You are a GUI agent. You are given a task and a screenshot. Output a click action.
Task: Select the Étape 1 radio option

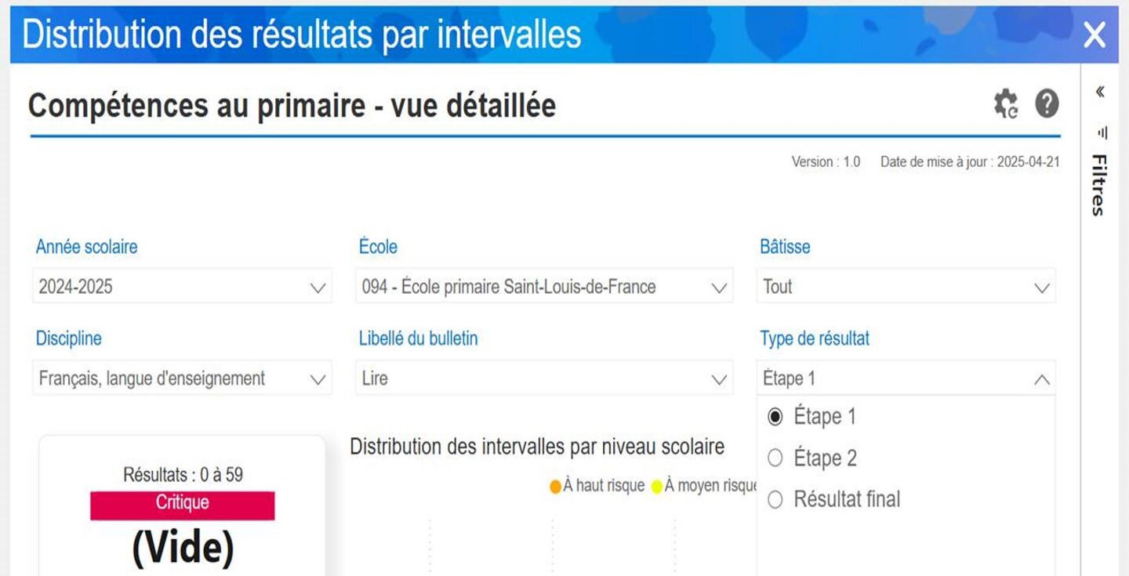click(x=775, y=417)
